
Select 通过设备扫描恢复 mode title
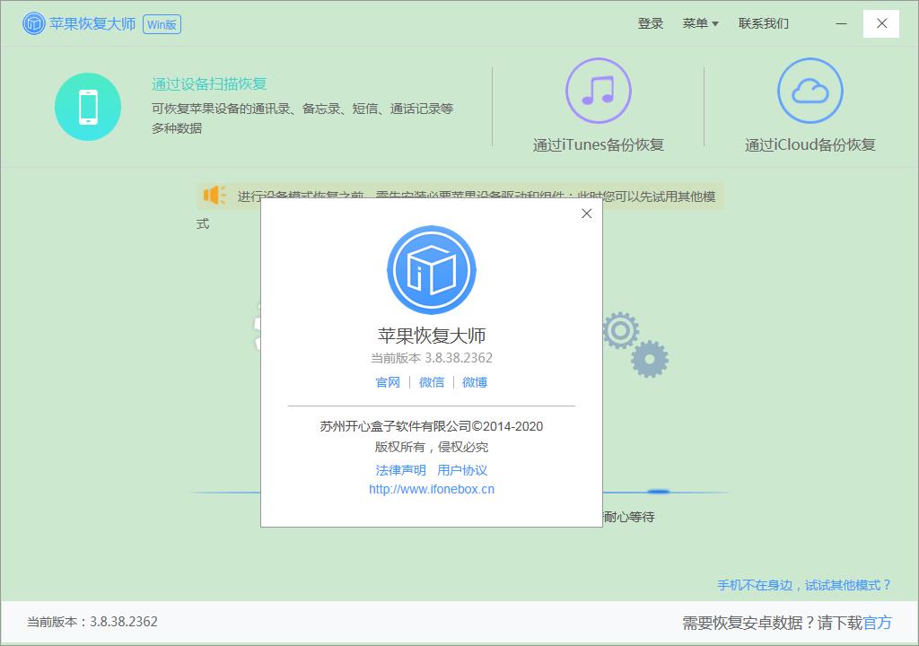click(209, 83)
